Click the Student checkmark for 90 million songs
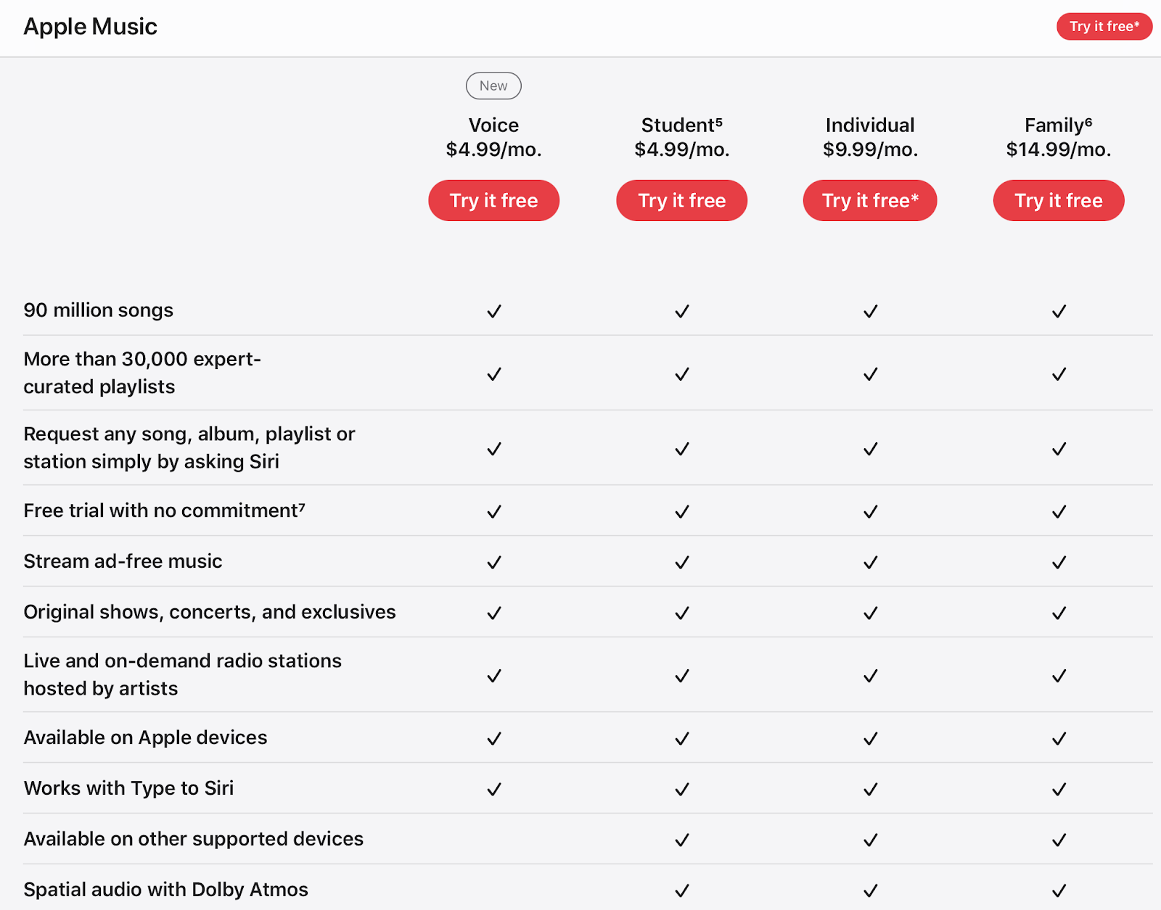Image resolution: width=1161 pixels, height=910 pixels. tap(682, 311)
